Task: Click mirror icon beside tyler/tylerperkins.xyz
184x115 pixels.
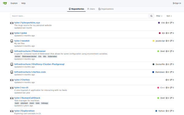Action: point(12,23)
